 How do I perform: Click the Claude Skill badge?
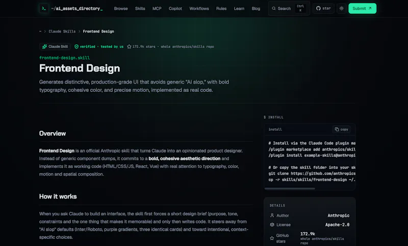pos(55,46)
